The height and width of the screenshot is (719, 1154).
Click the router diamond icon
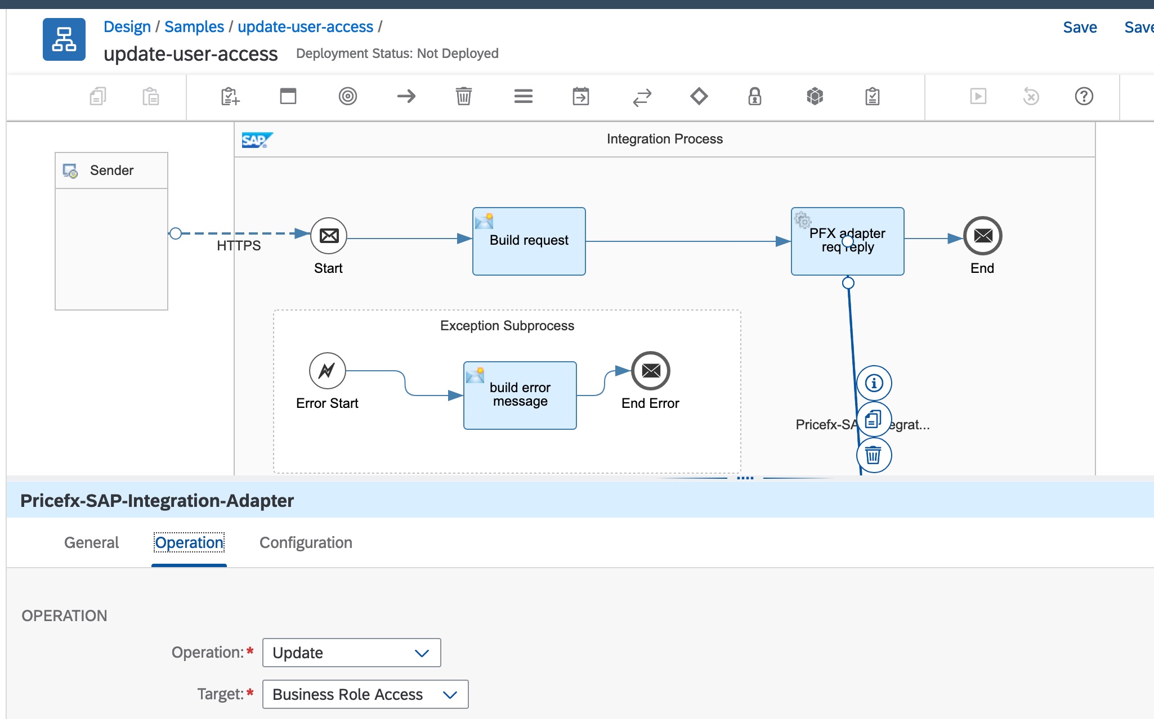pos(699,96)
